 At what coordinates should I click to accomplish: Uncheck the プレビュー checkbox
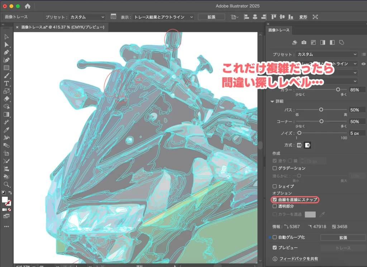(x=275, y=247)
